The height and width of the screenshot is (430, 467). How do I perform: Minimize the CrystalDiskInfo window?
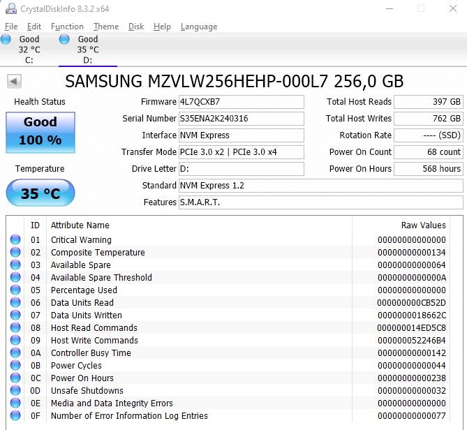pyautogui.click(x=390, y=8)
